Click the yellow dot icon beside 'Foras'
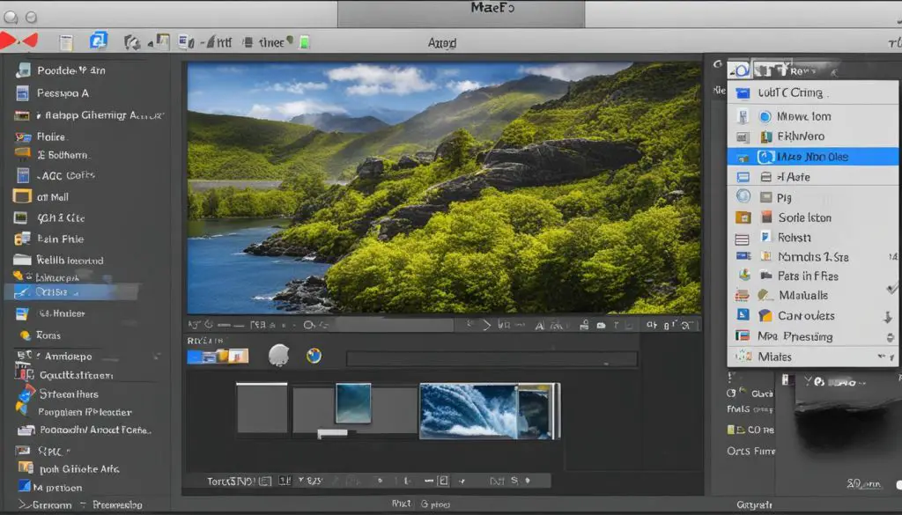The width and height of the screenshot is (902, 515). [x=26, y=335]
